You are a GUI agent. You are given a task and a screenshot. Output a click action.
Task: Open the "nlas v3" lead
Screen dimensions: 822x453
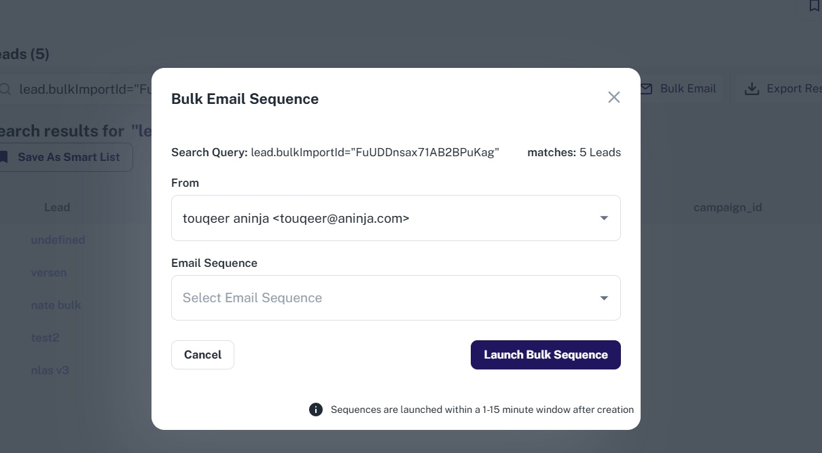[x=50, y=370]
